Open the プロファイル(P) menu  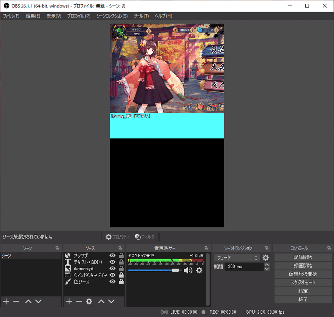79,16
